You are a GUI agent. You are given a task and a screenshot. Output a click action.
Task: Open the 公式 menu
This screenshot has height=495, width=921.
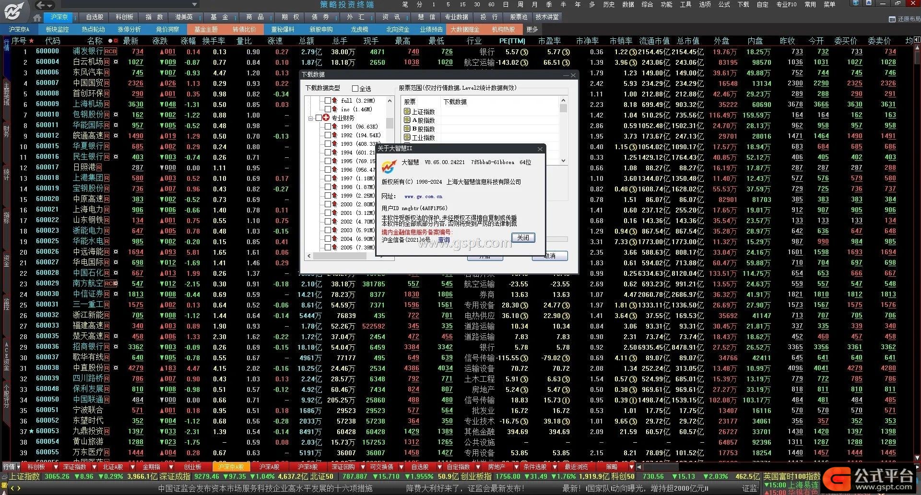[x=724, y=4]
